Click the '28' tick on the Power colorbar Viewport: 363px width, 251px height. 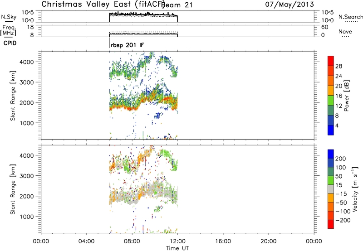[x=338, y=66]
